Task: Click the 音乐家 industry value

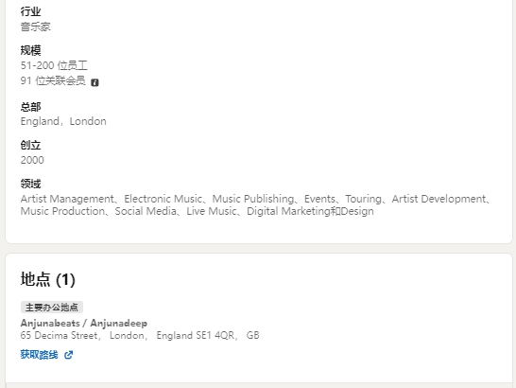Action: 36,26
